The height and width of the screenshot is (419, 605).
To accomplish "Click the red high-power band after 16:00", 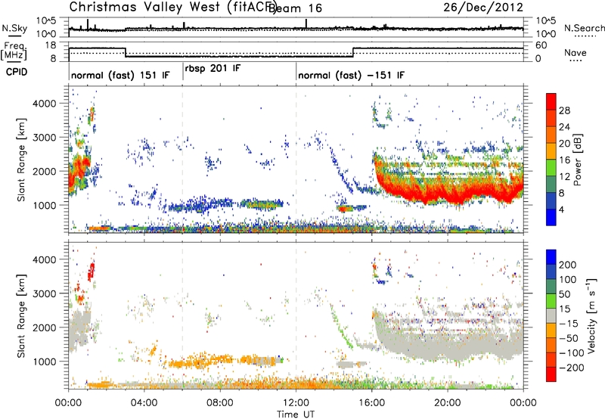I will click(x=448, y=191).
